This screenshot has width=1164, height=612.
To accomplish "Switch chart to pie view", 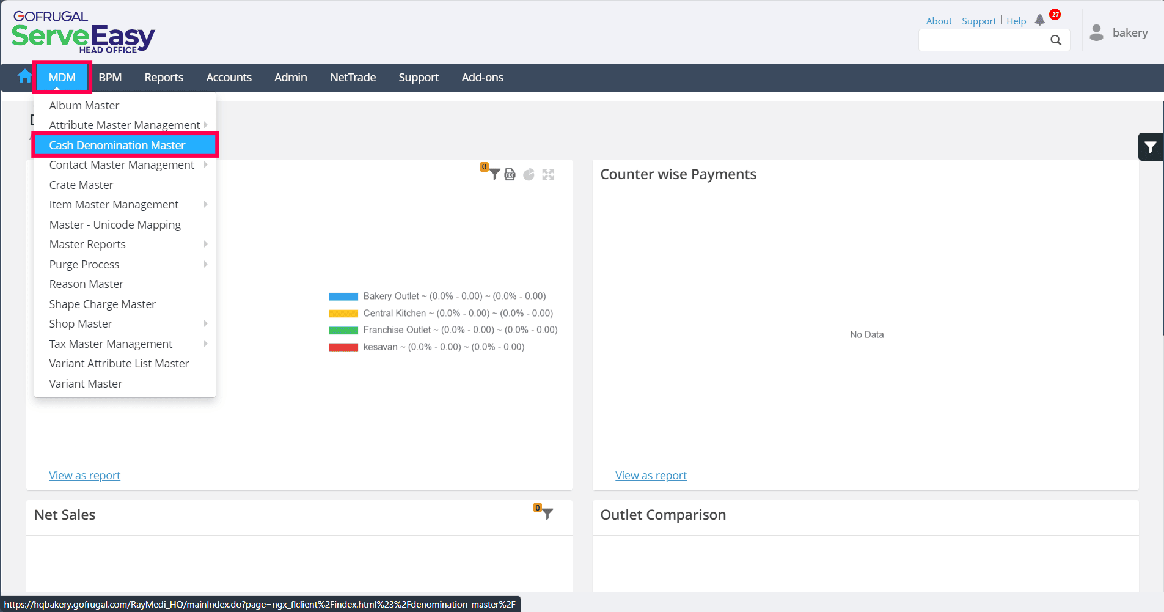I will (529, 174).
